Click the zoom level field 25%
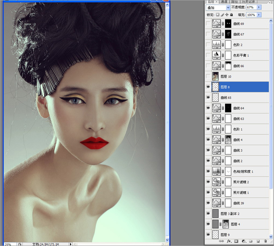 pyautogui.click(x=10, y=244)
